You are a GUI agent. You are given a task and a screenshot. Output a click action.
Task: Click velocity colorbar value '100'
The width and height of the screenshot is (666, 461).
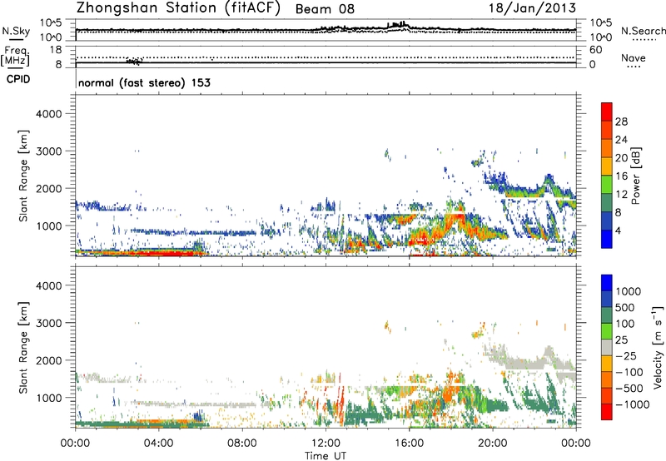tap(625, 324)
